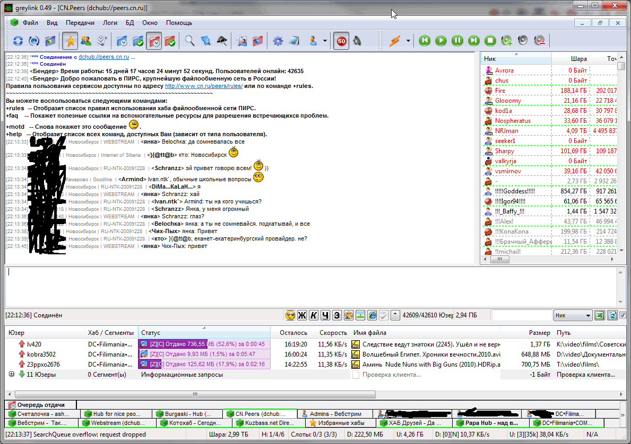The width and height of the screenshot is (631, 444).
Task: Sort user list by Шара column
Action: (x=571, y=59)
